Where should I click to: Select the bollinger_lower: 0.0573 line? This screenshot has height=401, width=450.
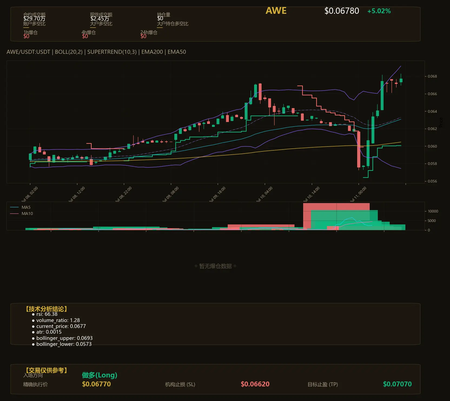[x=64, y=344]
